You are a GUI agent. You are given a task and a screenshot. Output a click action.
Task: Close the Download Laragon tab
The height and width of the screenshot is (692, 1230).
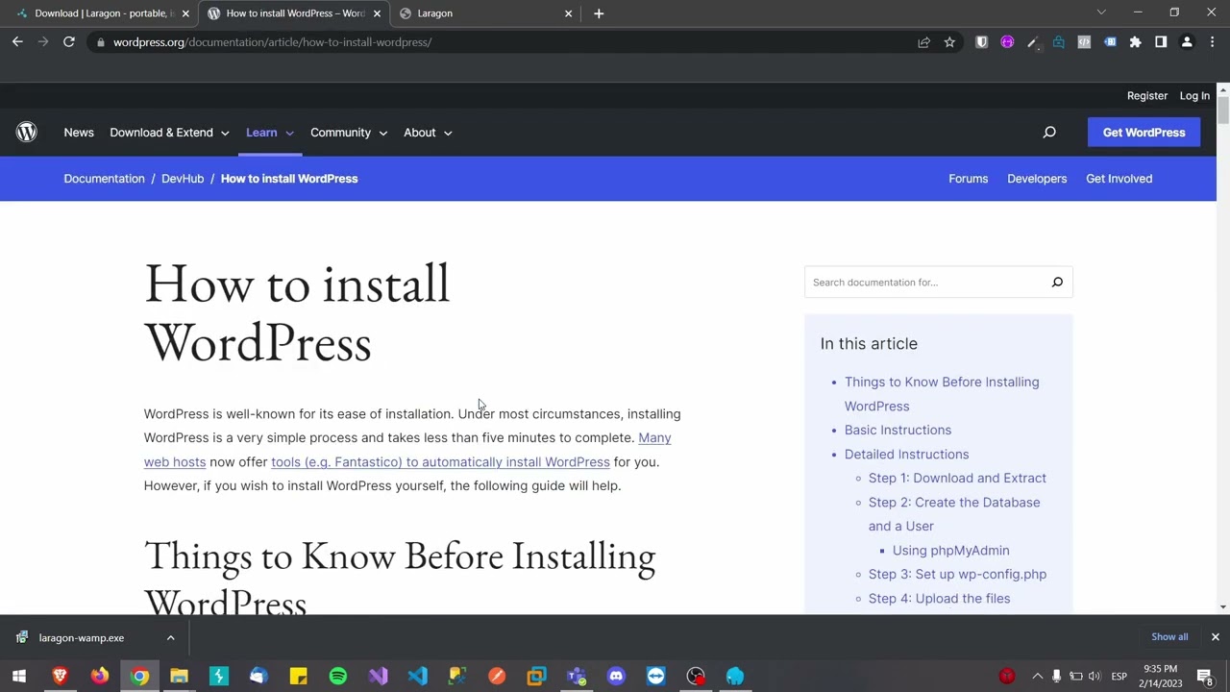pos(185,13)
